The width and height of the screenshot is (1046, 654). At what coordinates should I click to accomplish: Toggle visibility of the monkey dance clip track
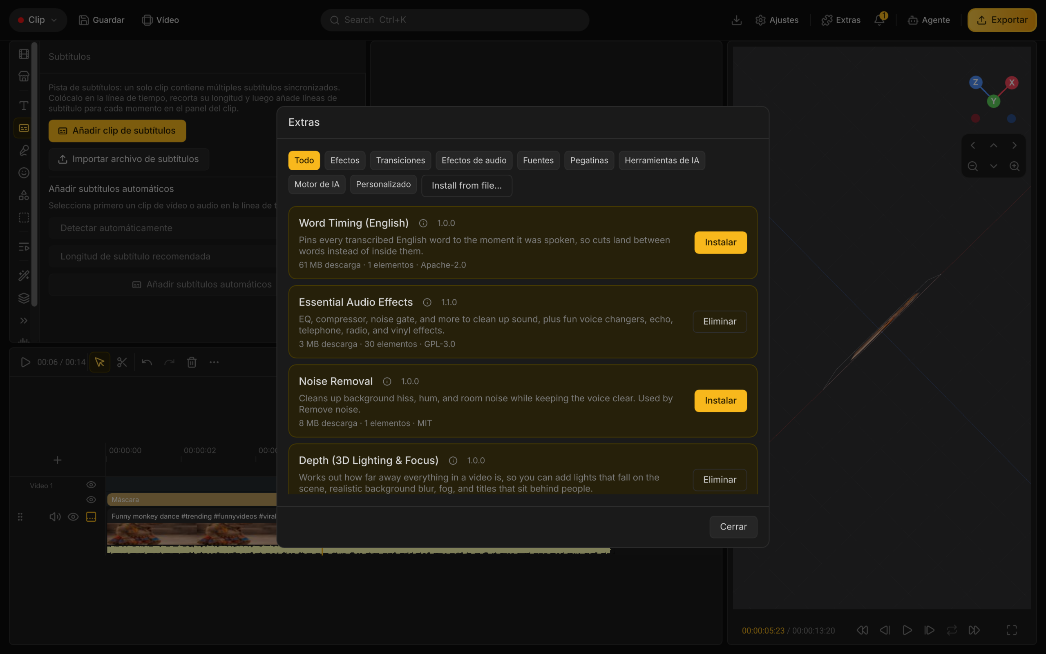73,516
